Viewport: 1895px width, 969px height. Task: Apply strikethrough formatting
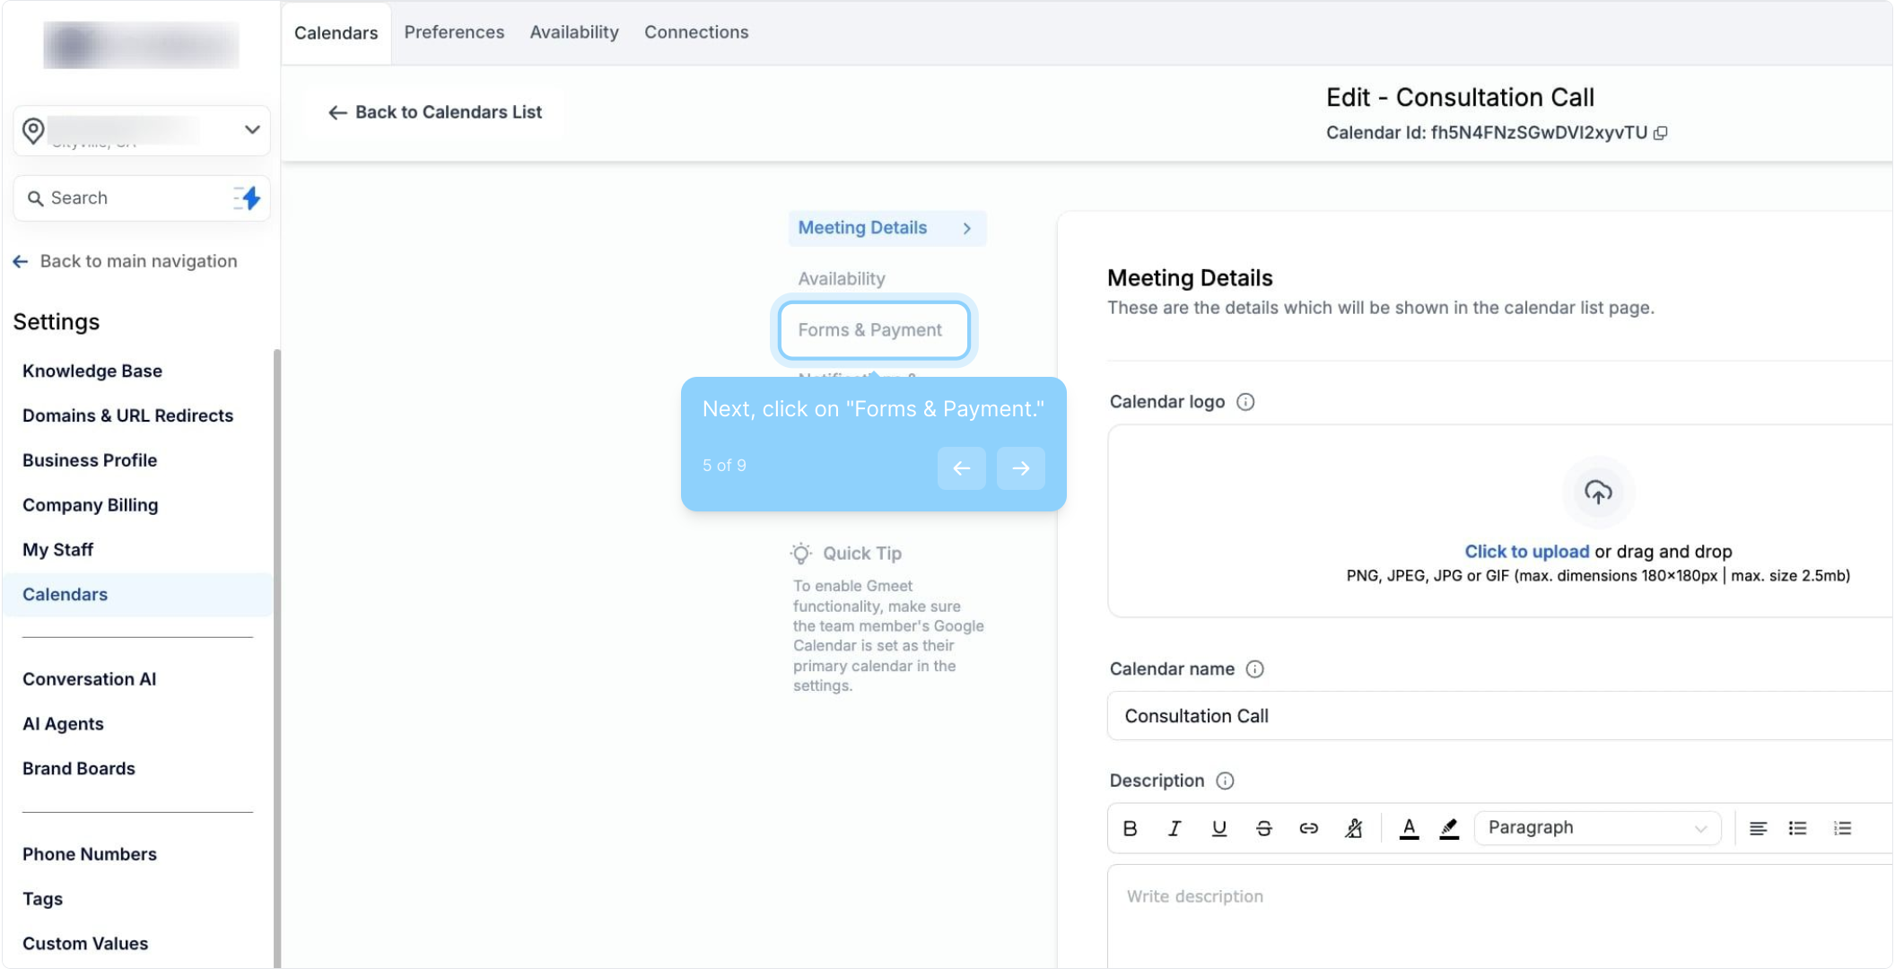pyautogui.click(x=1263, y=828)
